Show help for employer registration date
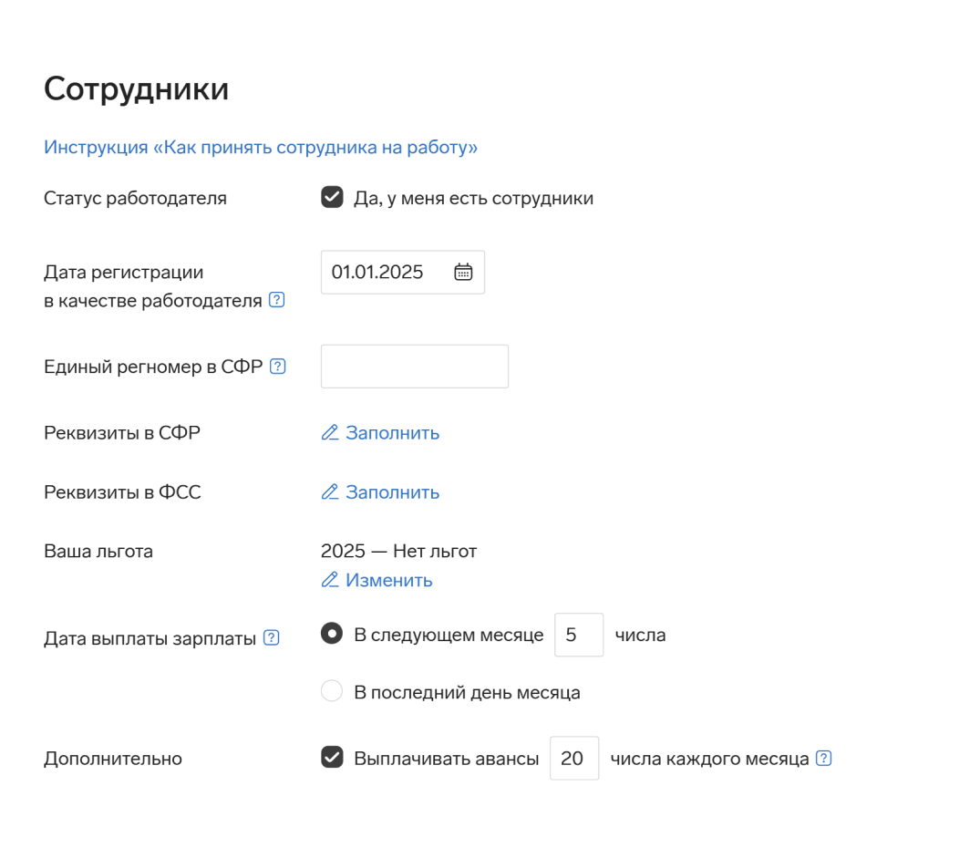Image resolution: width=970 pixels, height=848 pixels. coord(277,300)
